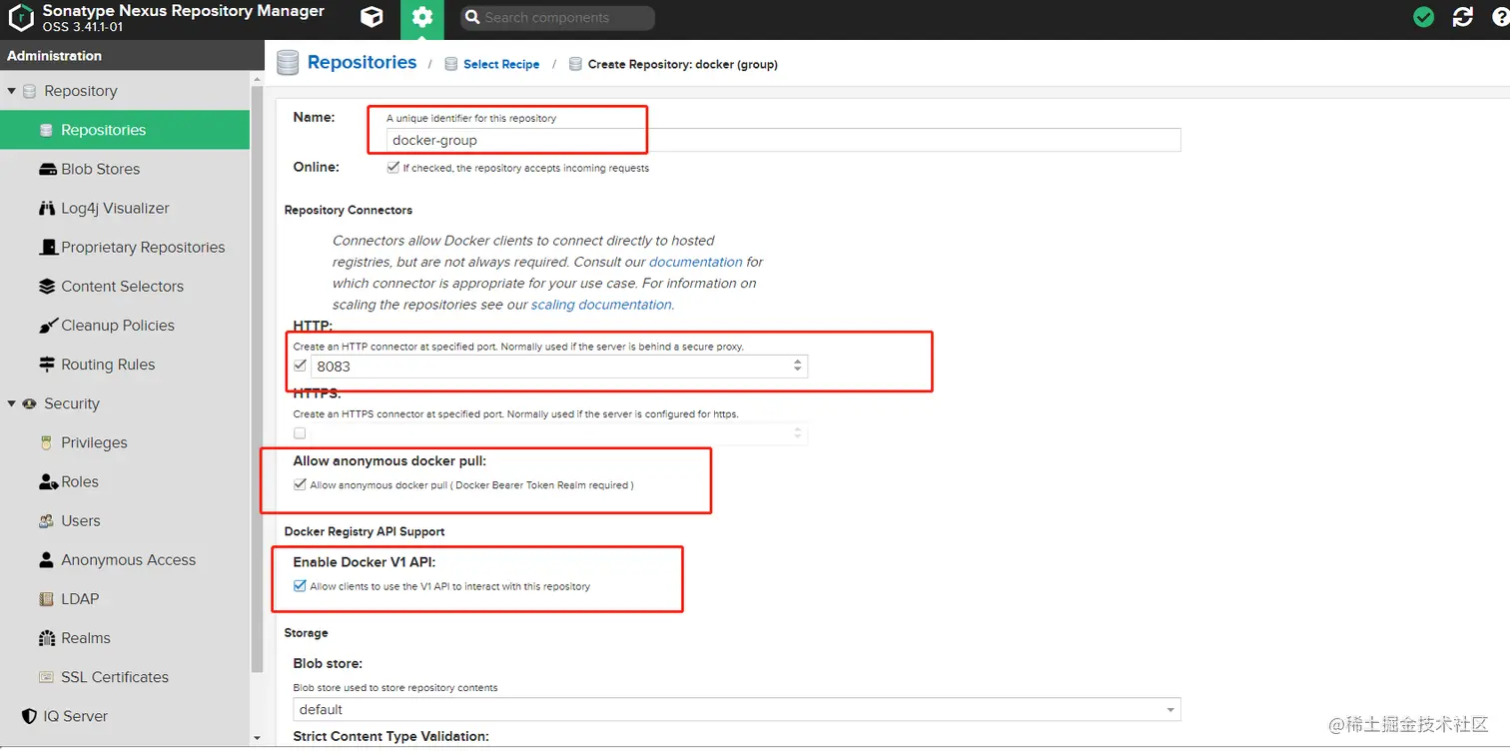
Task: Uncheck the HTTP connector checkbox
Action: 300,366
